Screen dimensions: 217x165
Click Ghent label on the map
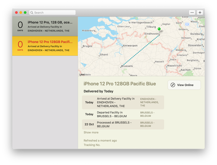104,54
